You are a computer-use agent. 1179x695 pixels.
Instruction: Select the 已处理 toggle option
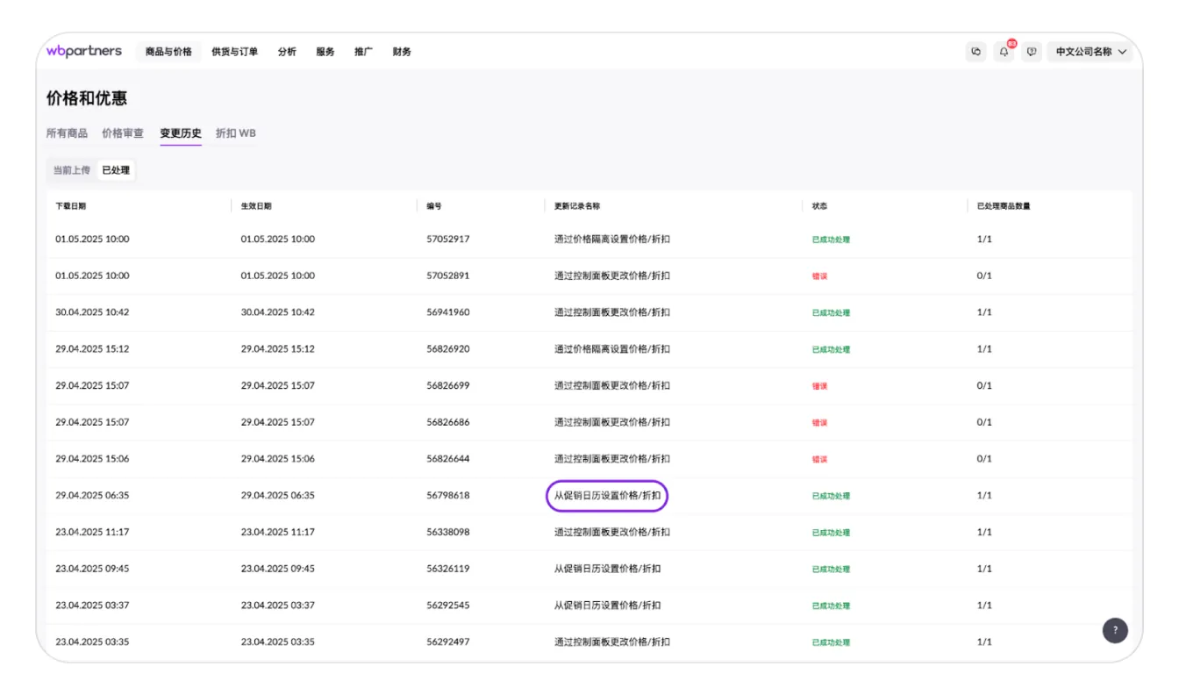click(x=116, y=170)
